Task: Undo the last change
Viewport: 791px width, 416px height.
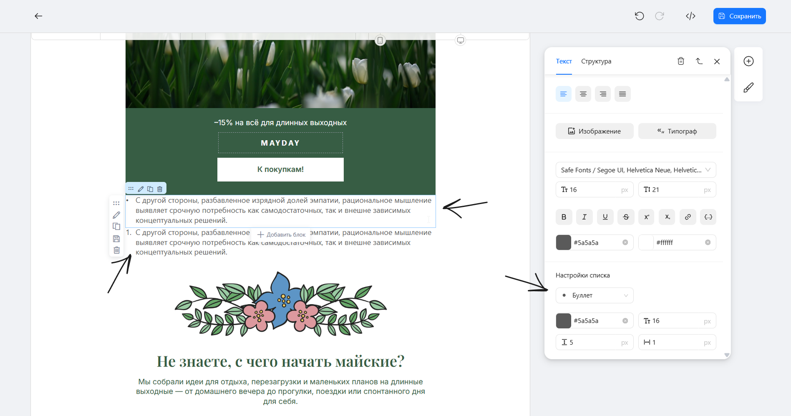Action: click(x=639, y=16)
